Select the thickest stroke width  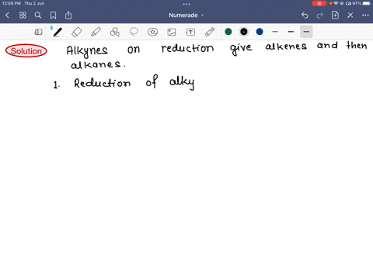pyautogui.click(x=306, y=32)
